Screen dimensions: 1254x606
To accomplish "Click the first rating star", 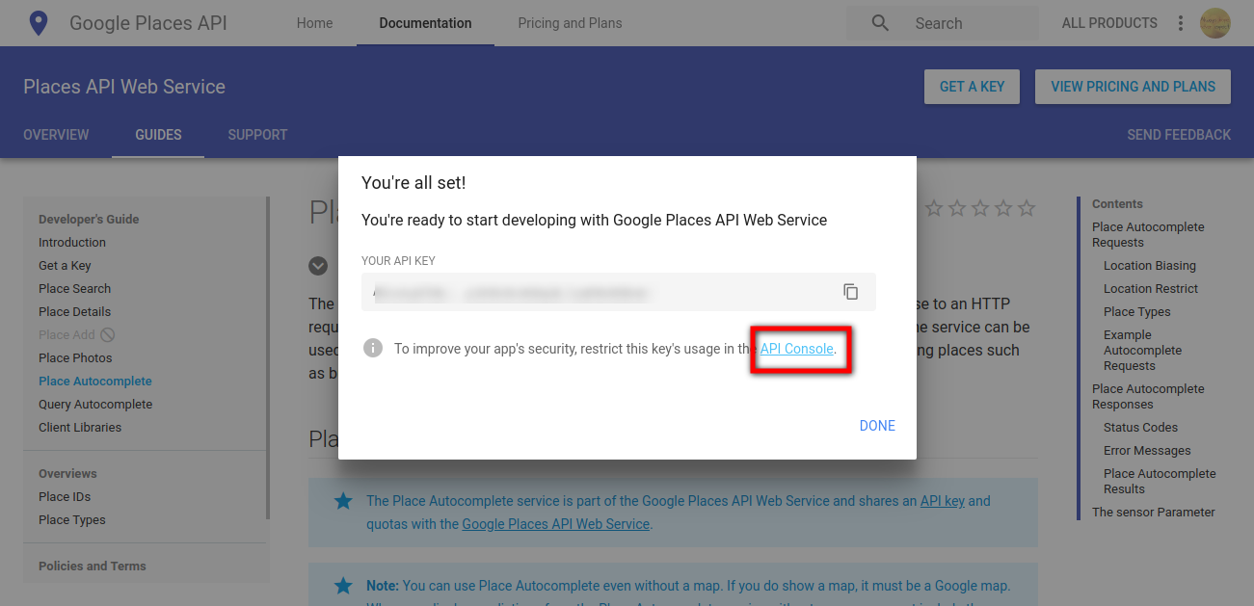I will 934,208.
